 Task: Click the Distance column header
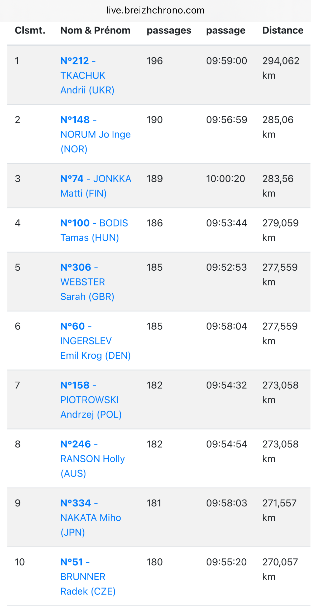pyautogui.click(x=283, y=30)
